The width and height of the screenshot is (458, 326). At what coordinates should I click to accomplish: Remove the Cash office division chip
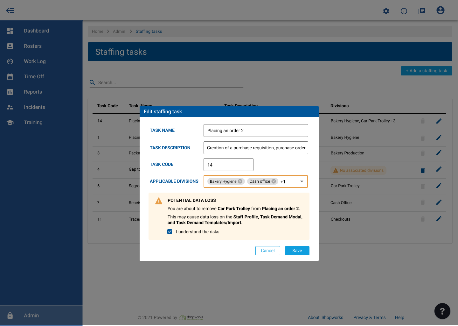click(274, 181)
